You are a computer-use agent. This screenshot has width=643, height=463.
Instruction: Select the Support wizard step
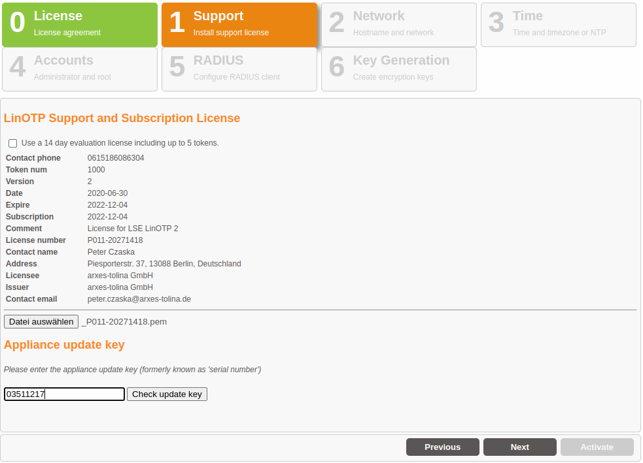(x=239, y=25)
